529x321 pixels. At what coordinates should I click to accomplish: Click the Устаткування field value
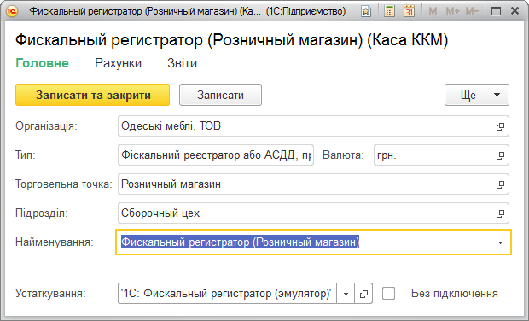click(x=227, y=294)
